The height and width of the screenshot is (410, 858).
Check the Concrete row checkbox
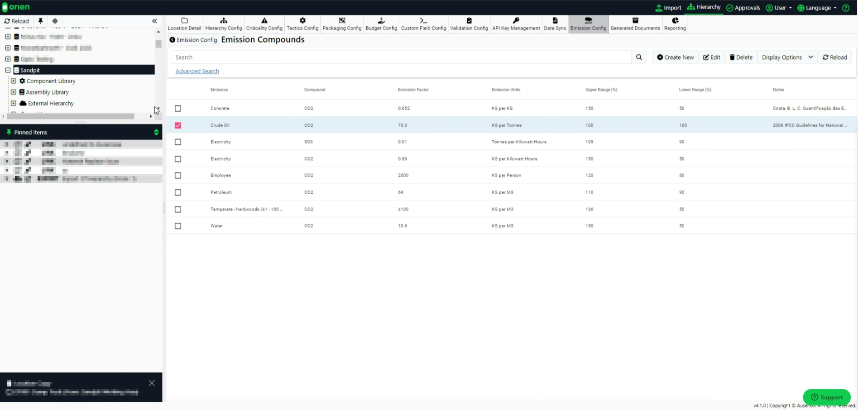[x=178, y=109]
